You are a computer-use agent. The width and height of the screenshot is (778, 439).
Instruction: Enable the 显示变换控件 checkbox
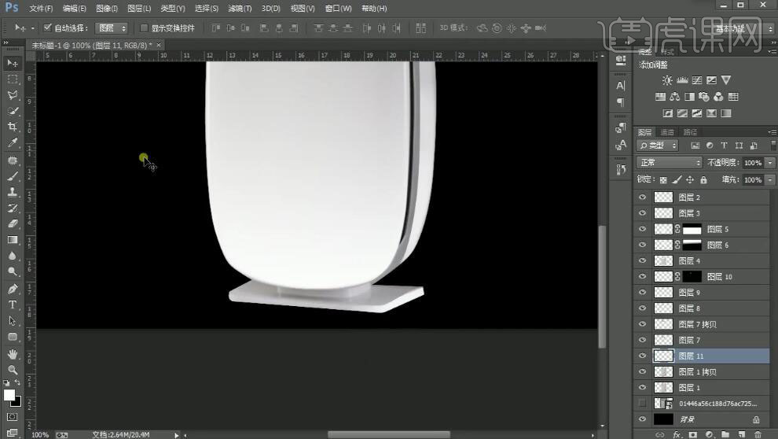[x=144, y=28]
